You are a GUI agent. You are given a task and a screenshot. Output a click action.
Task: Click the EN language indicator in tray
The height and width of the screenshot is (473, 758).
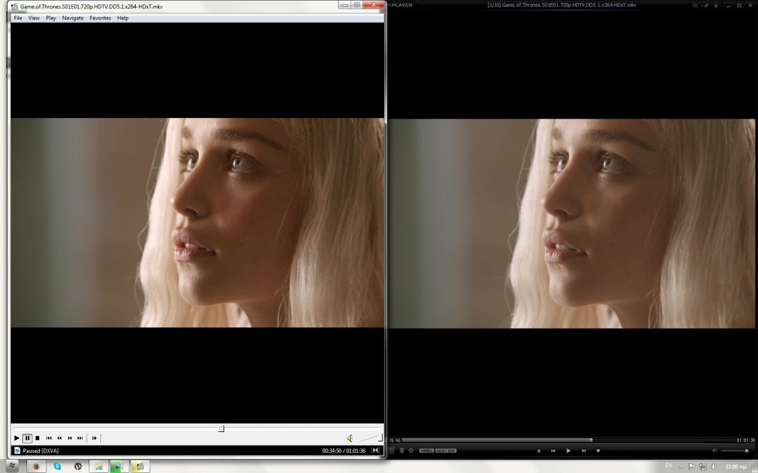click(668, 465)
